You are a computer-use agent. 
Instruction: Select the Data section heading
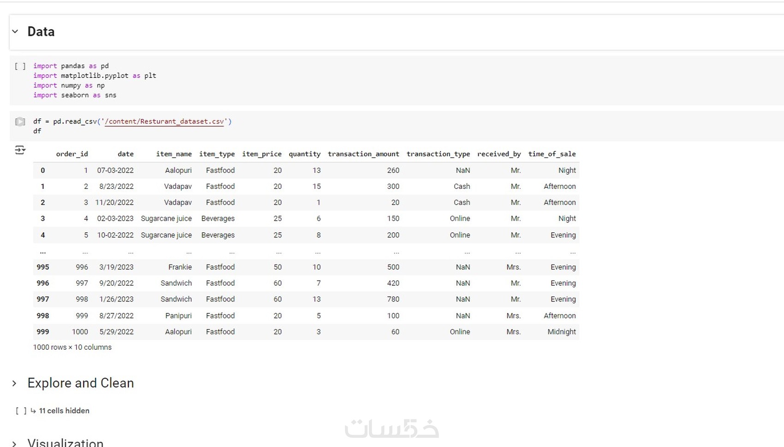coord(41,31)
